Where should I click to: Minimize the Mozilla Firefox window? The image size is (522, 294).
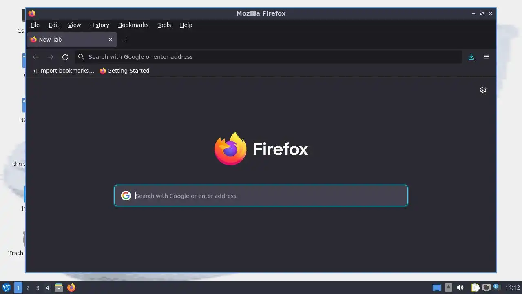coord(473,13)
